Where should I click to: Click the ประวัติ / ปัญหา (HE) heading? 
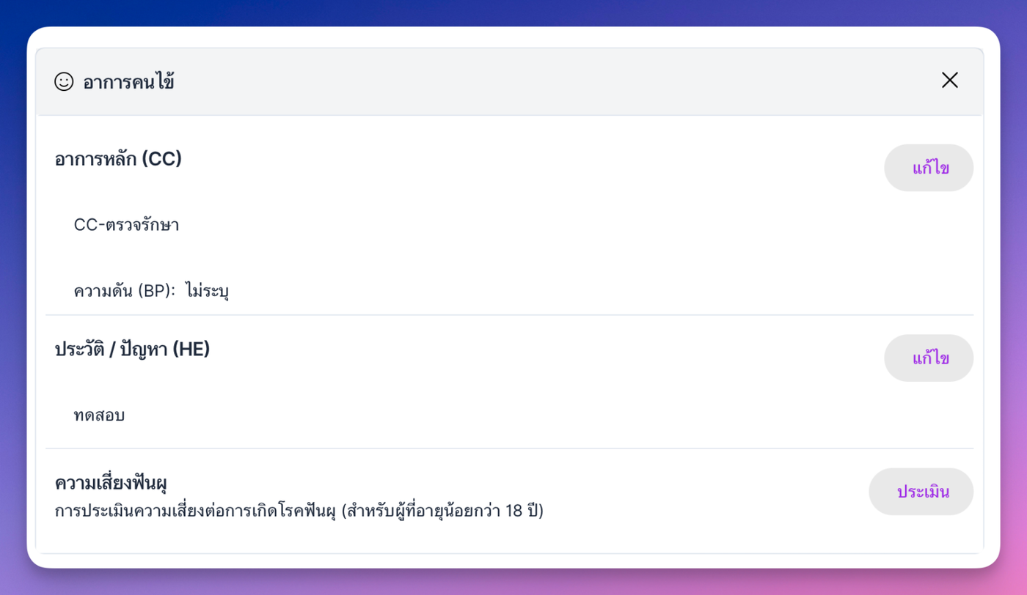pyautogui.click(x=132, y=350)
